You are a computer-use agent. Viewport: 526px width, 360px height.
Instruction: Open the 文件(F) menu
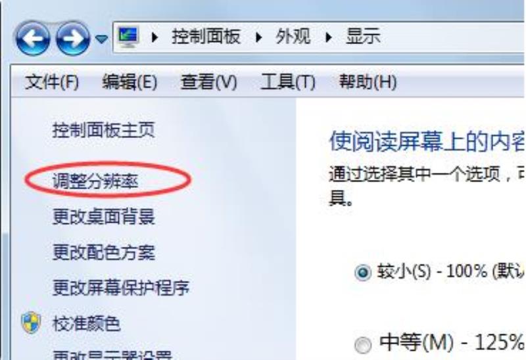pos(52,81)
